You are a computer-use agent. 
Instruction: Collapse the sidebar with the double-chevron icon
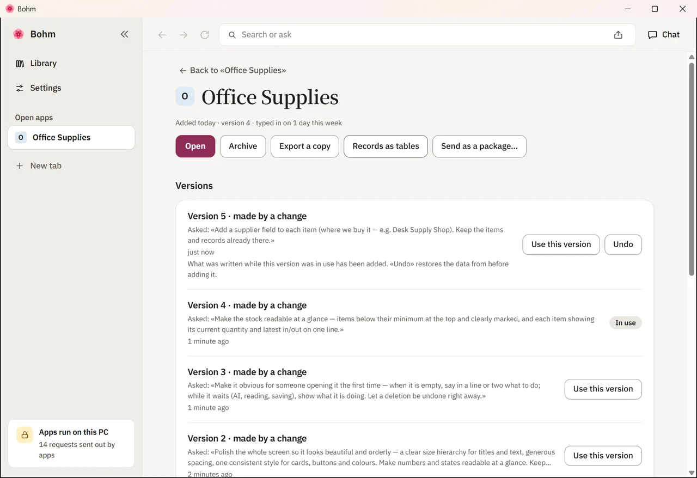coord(125,34)
